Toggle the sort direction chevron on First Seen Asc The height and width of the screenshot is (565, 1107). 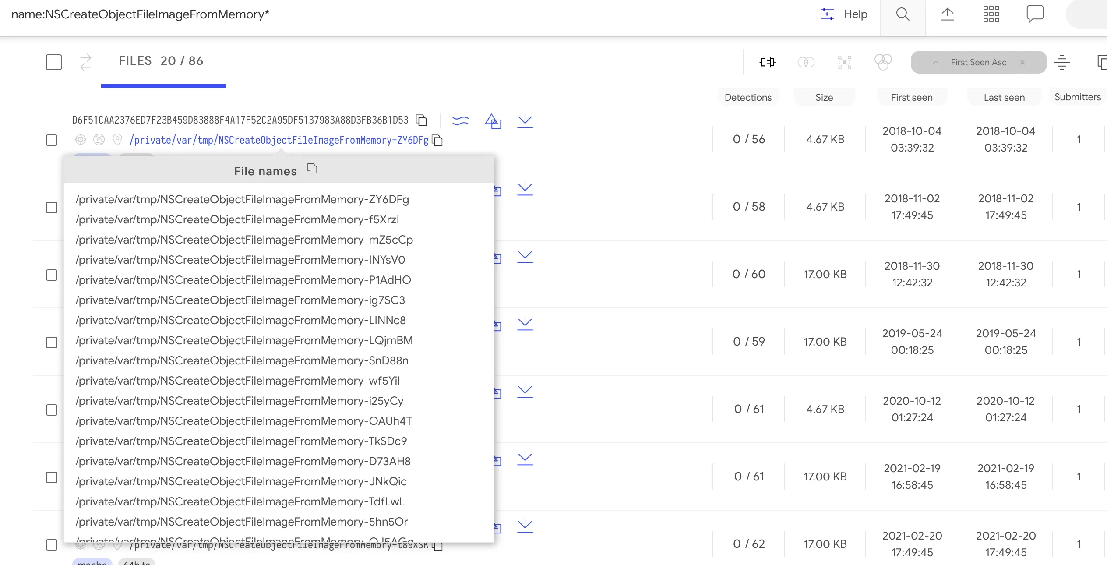(935, 62)
